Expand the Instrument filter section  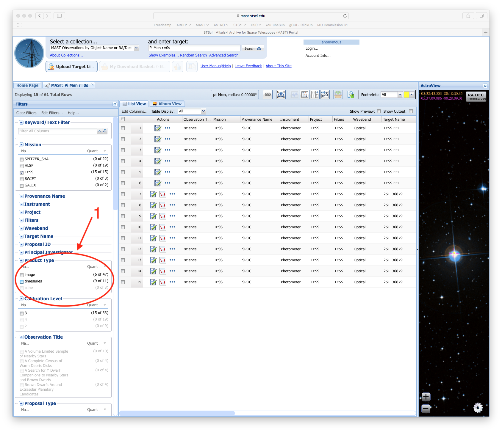pos(21,204)
